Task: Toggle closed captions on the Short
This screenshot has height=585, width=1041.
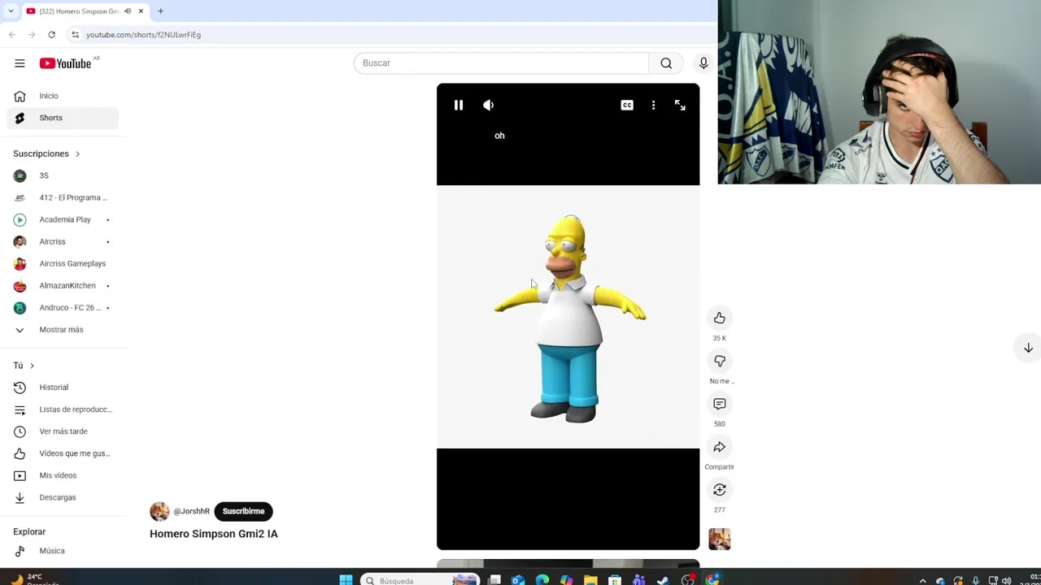Action: (627, 105)
